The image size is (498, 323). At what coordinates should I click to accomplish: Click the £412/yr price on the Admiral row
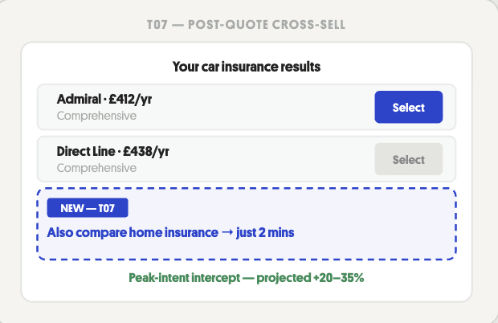pyautogui.click(x=130, y=99)
